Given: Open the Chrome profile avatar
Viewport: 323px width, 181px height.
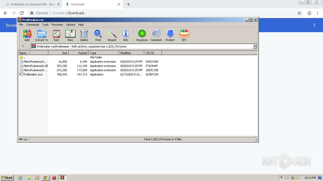Looking at the screenshot, I should pyautogui.click(x=309, y=13).
